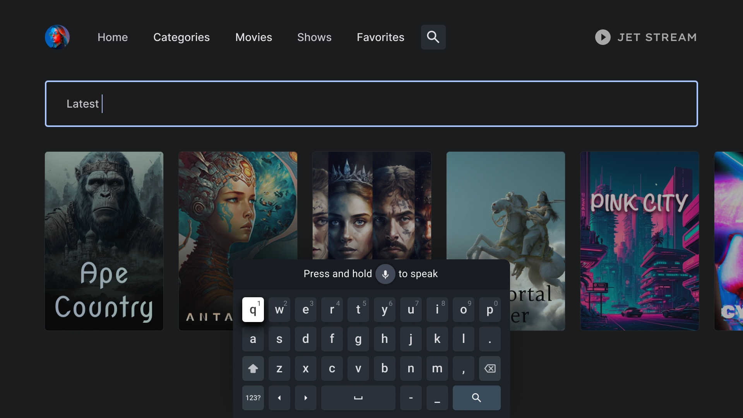Select the backspace delete key

(x=488, y=368)
